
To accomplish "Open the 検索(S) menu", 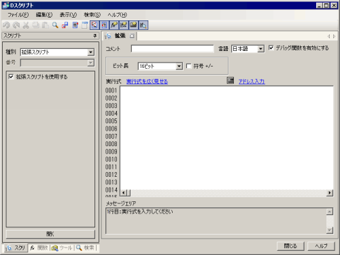I will click(x=92, y=15).
